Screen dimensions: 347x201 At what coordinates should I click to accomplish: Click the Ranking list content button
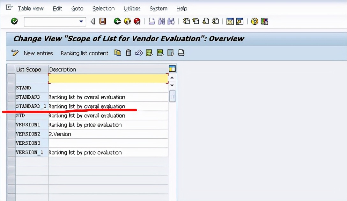pos(84,53)
